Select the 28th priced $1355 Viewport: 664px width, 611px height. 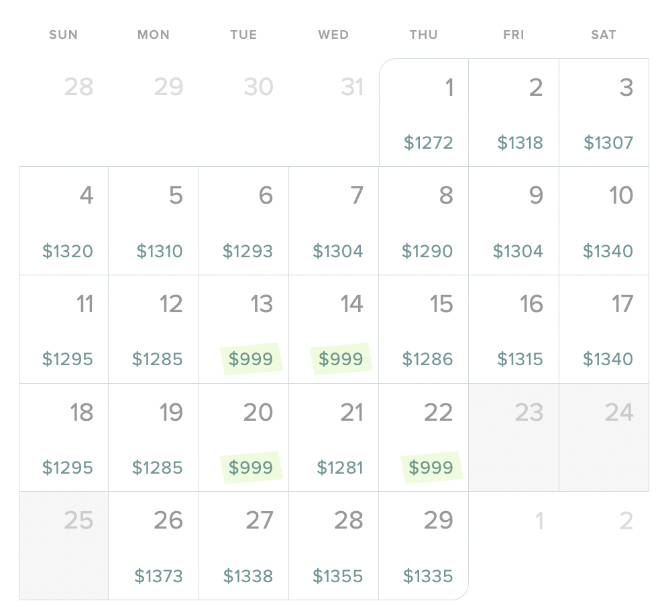tap(334, 546)
